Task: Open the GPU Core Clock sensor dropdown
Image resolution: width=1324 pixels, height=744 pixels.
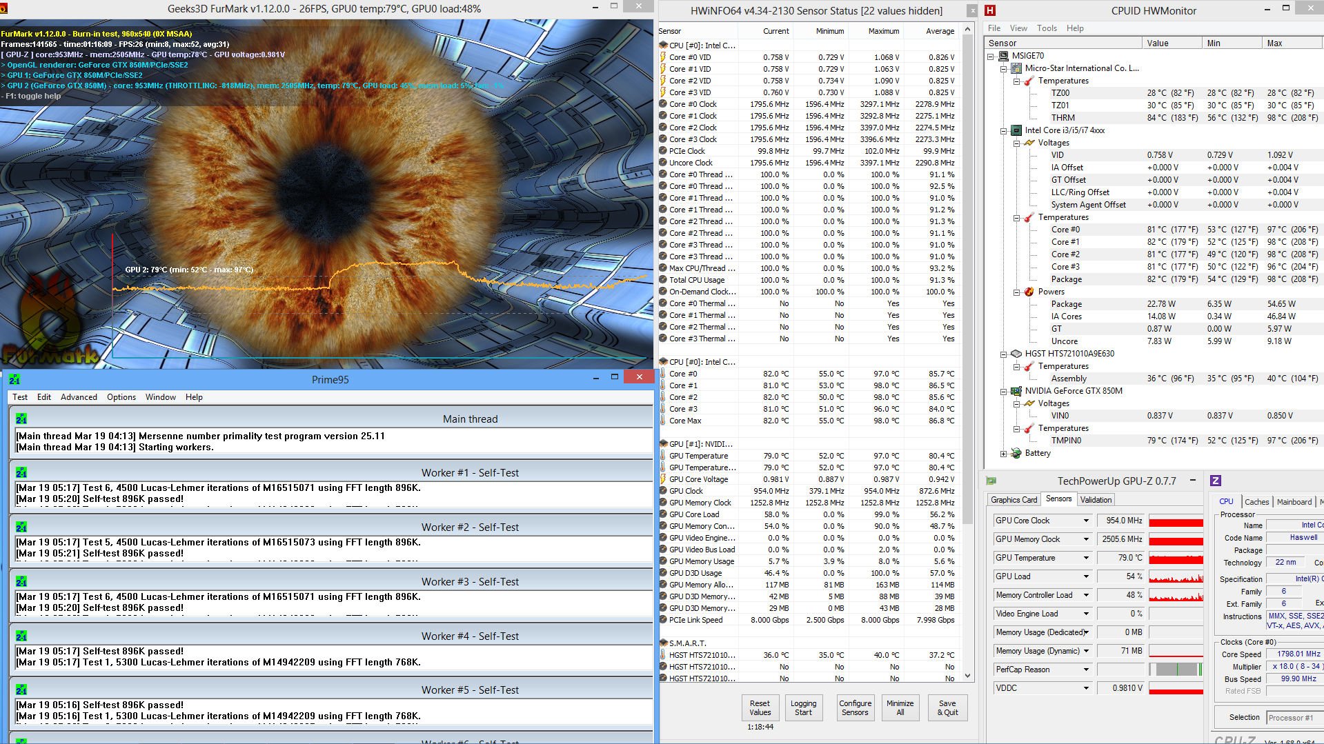Action: click(1086, 521)
